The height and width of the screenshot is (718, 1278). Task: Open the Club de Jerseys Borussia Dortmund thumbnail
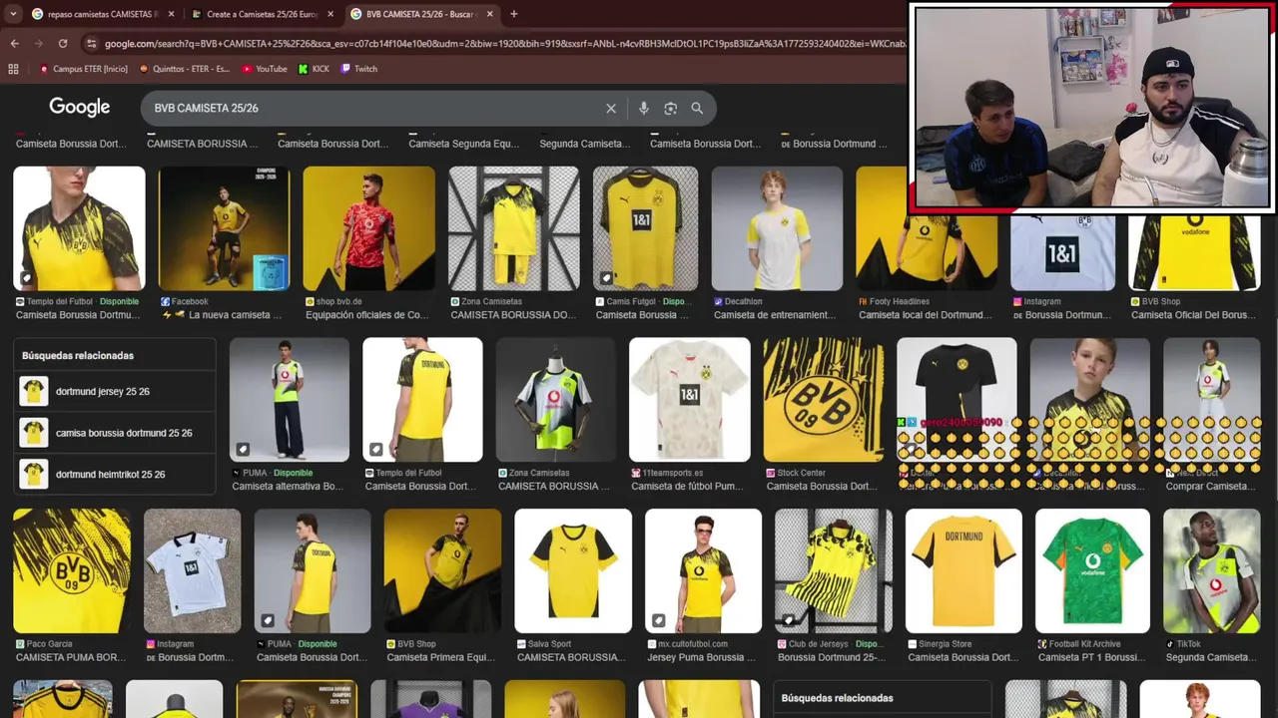[x=834, y=571]
